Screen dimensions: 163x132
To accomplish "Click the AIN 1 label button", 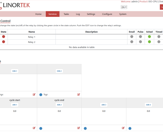I will pyautogui.click(x=15, y=105).
